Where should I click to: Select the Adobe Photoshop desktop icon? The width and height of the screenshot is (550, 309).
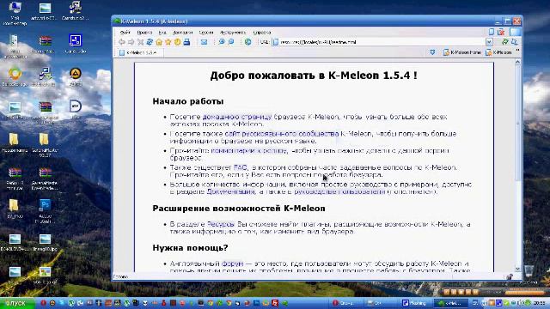click(46, 211)
